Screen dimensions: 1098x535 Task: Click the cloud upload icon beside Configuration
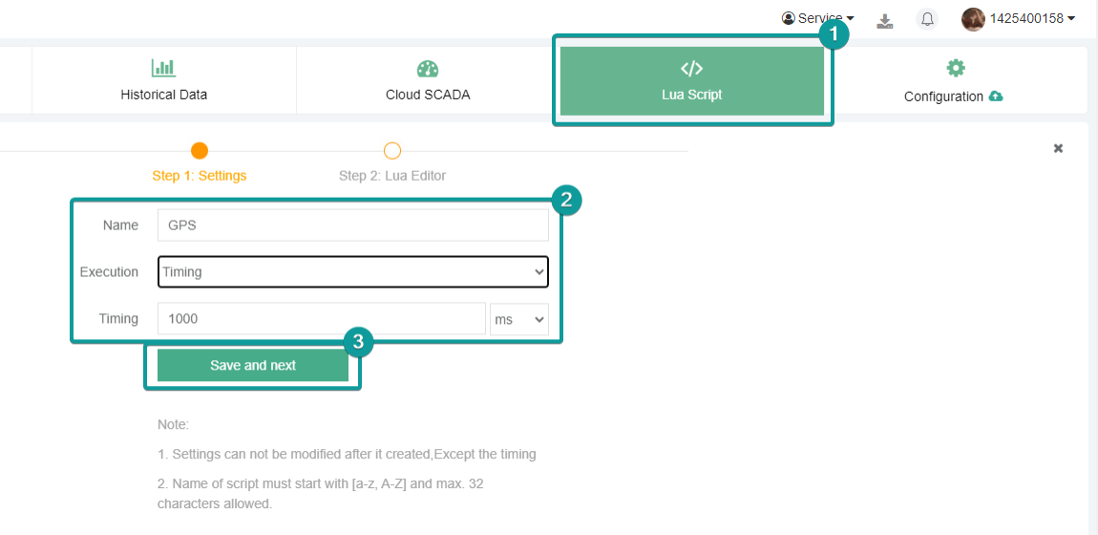coord(996,96)
